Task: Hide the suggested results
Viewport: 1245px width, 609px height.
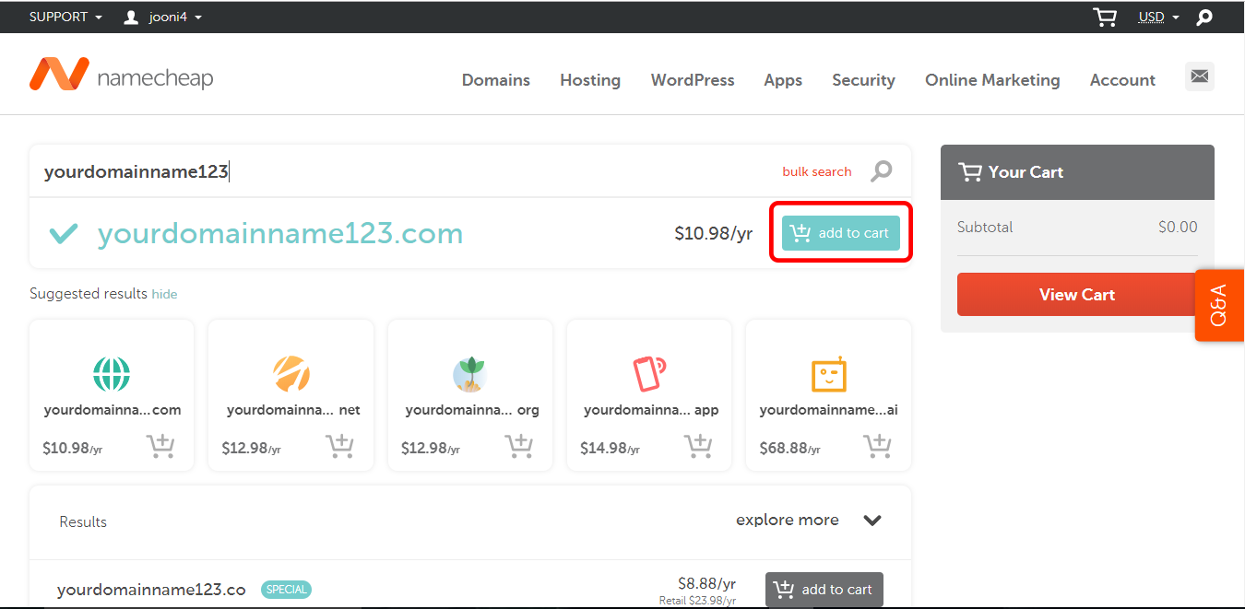Action: 164,294
